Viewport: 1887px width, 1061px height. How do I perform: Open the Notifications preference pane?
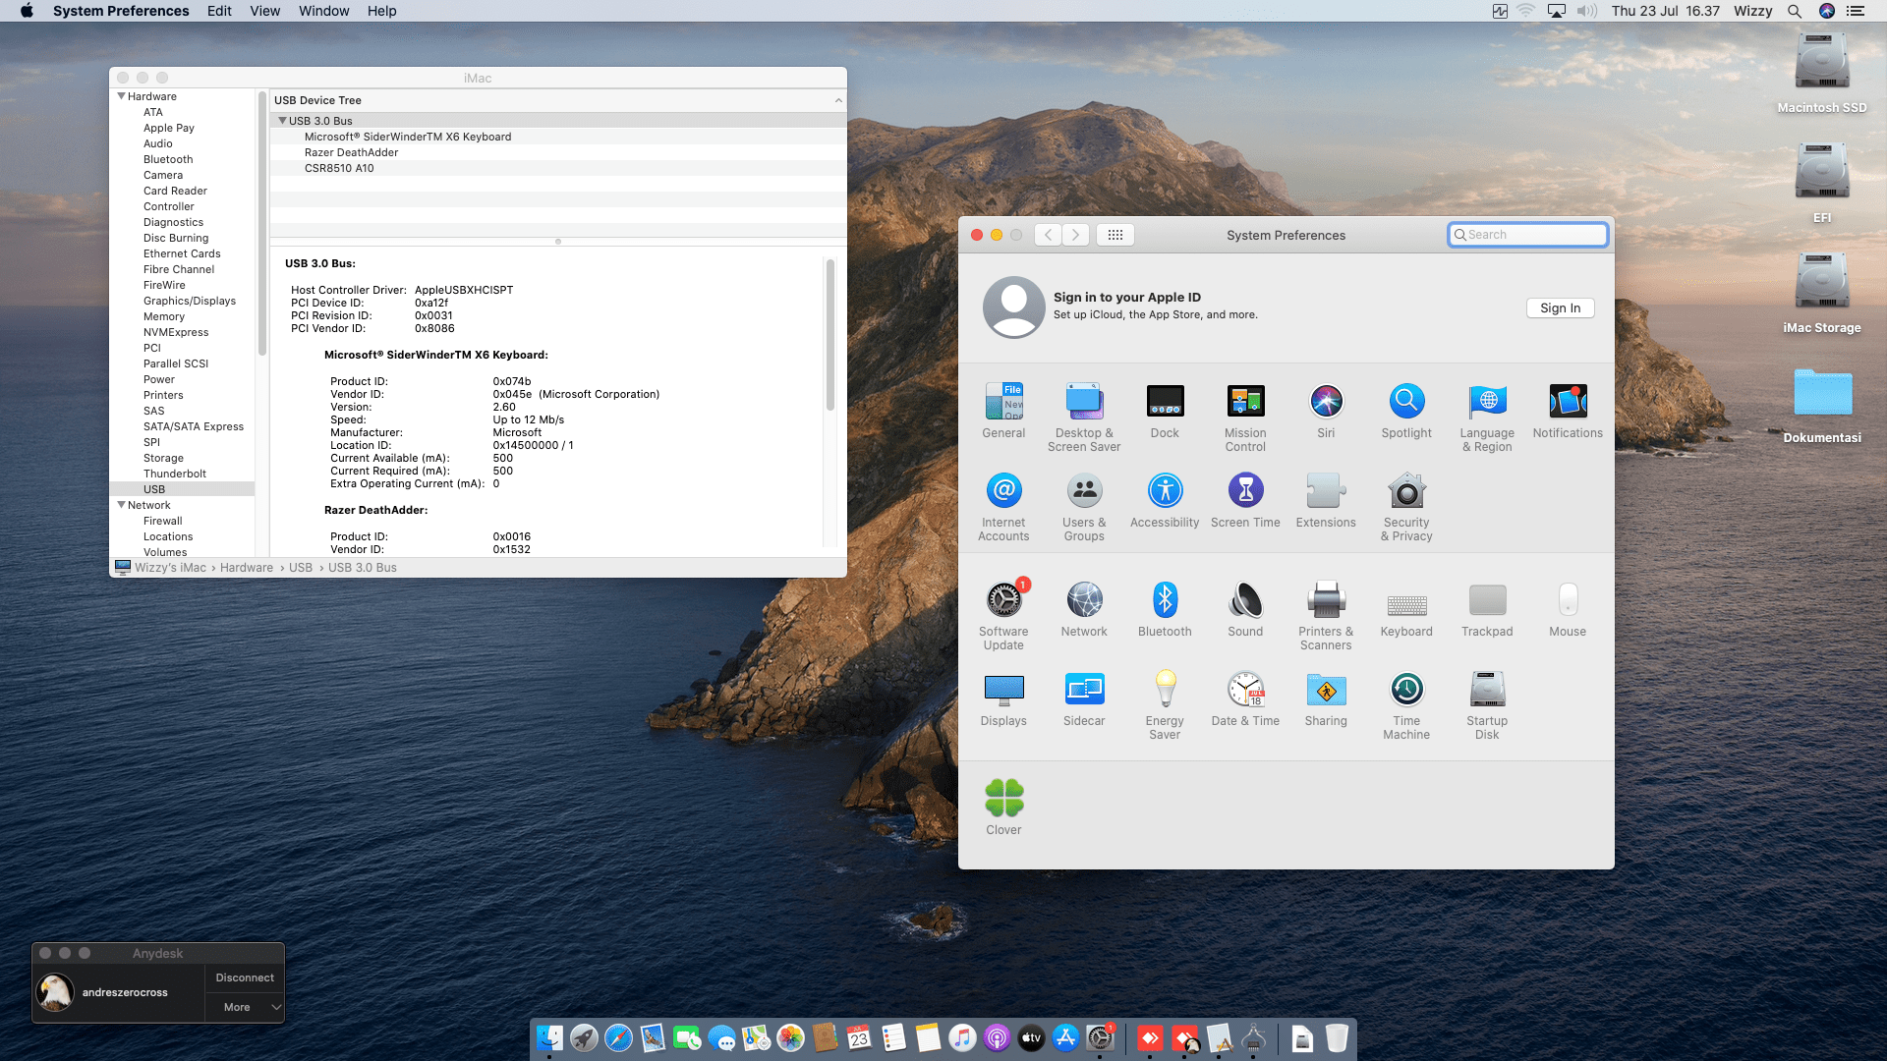[1568, 411]
